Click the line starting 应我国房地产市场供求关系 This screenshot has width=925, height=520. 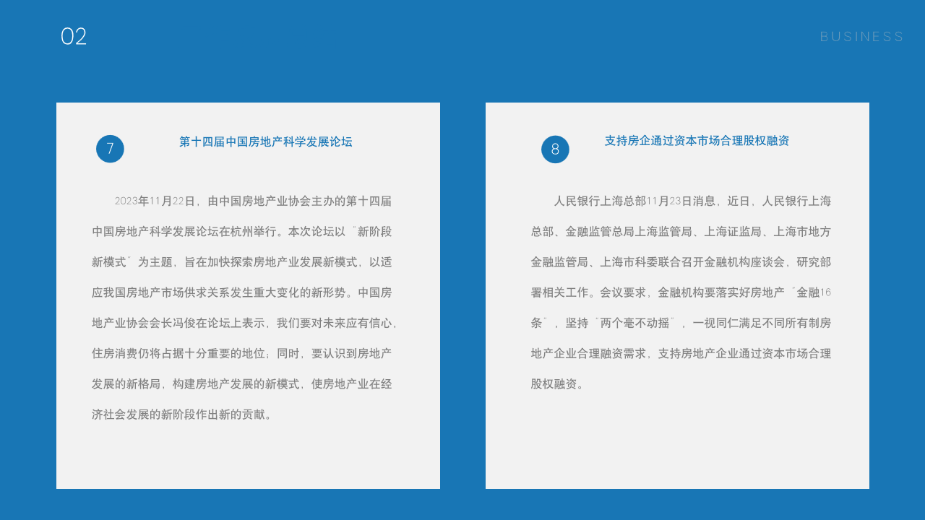coord(242,293)
